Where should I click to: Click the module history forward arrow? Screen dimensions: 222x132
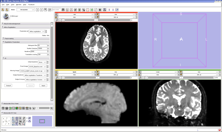coord(42,10)
